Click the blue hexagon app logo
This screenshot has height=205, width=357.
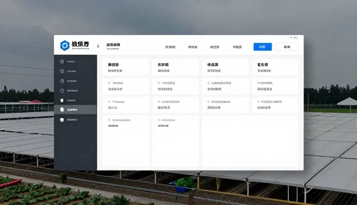click(65, 46)
